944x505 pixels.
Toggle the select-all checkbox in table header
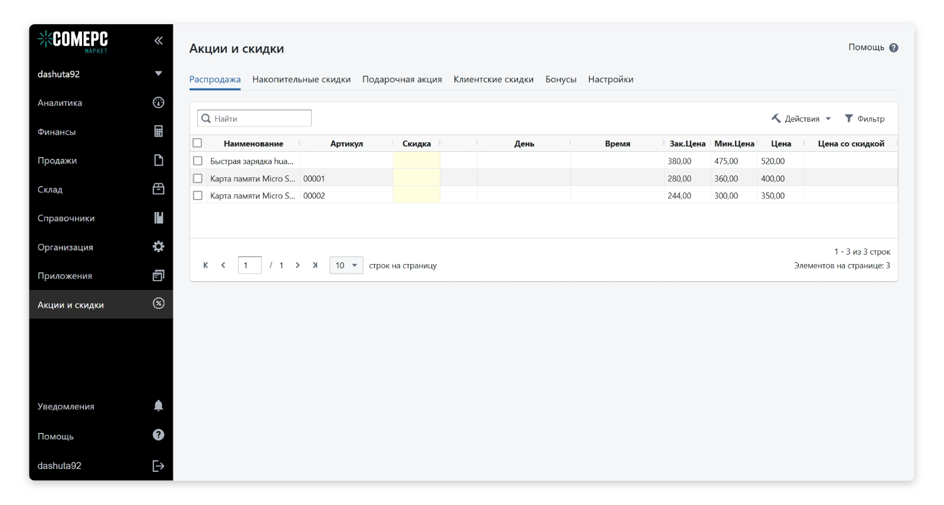click(x=198, y=143)
